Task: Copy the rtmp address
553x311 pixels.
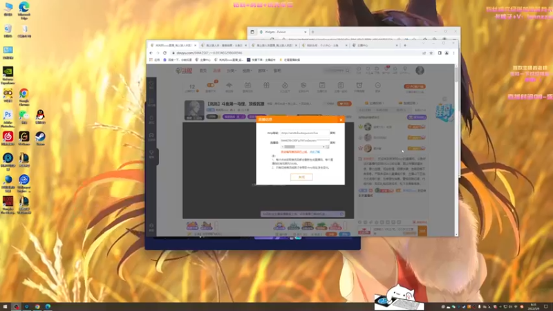Action: (x=332, y=133)
